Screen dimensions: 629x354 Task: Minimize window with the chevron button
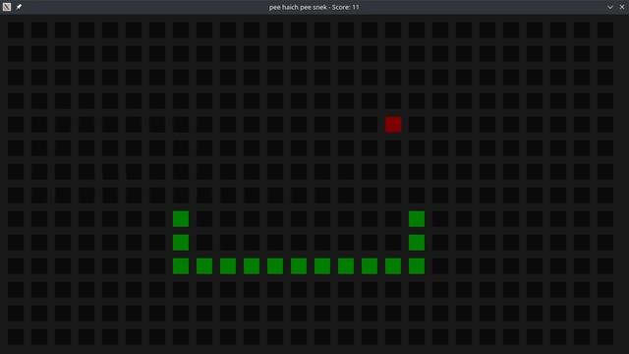tap(609, 7)
